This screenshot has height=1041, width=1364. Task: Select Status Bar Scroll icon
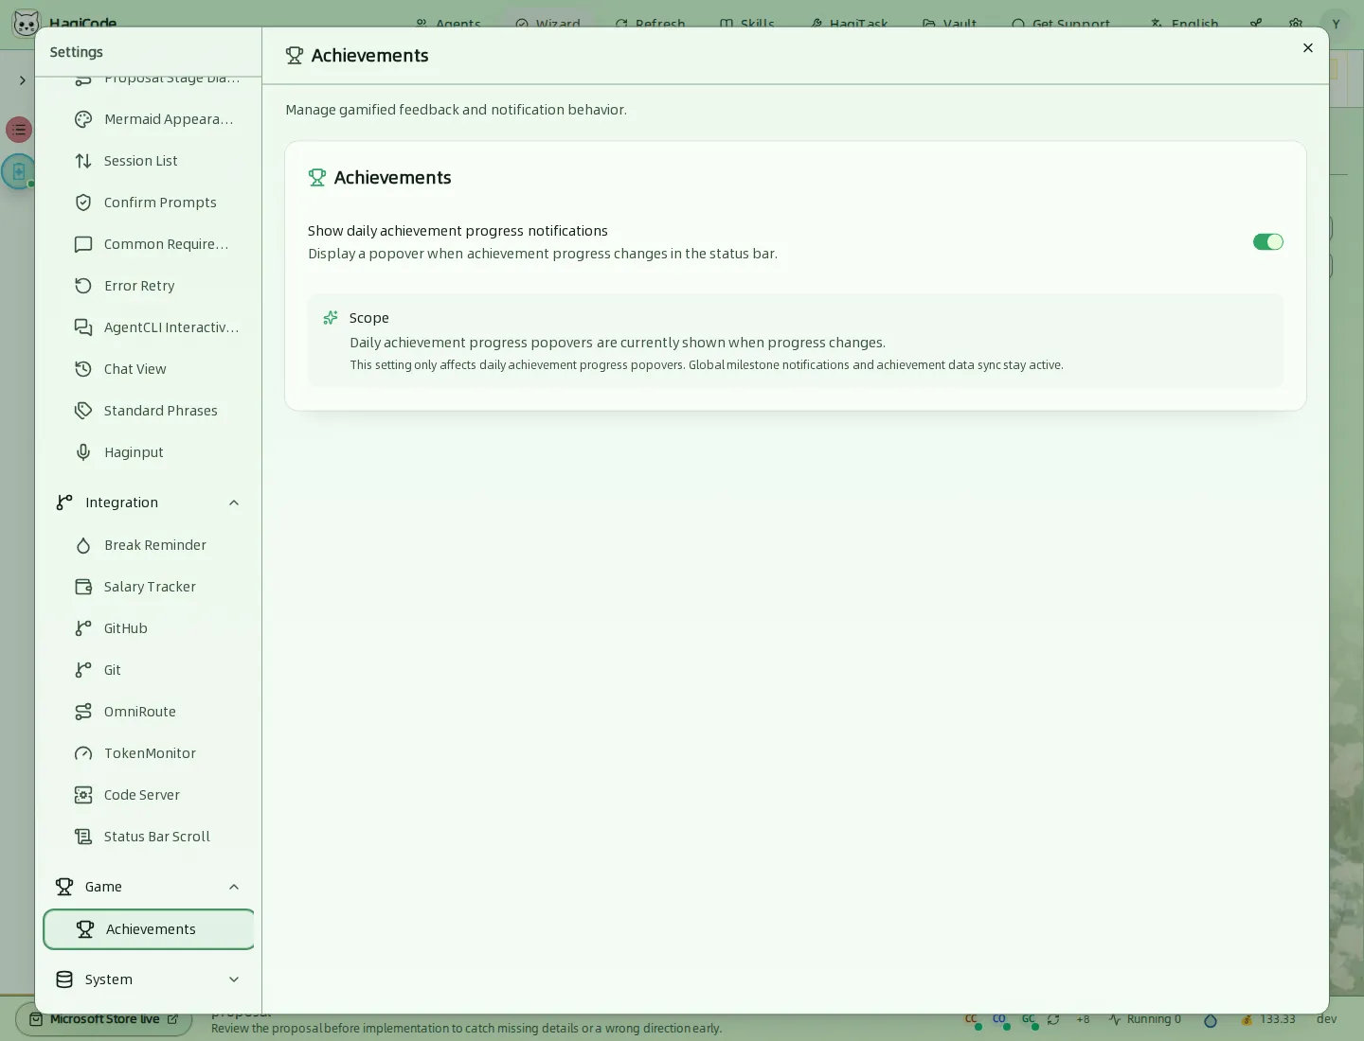click(83, 837)
